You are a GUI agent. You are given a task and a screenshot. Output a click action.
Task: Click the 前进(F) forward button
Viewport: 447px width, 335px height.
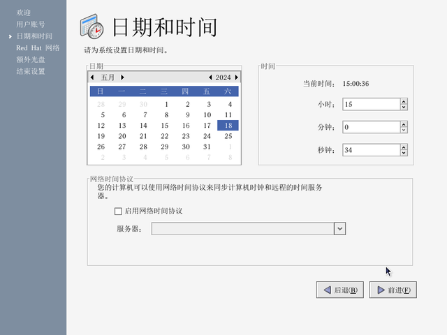393,290
